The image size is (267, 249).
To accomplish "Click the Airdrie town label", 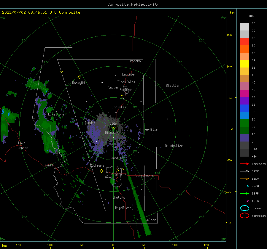I will click(x=117, y=158).
